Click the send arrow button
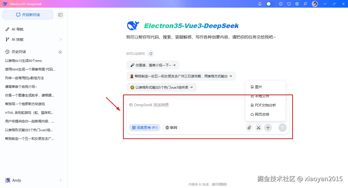The width and height of the screenshot is (348, 188). click(282, 128)
